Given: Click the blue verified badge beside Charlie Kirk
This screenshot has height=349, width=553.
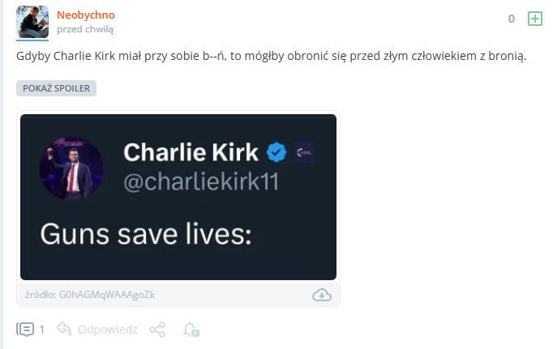Looking at the screenshot, I should tap(277, 151).
